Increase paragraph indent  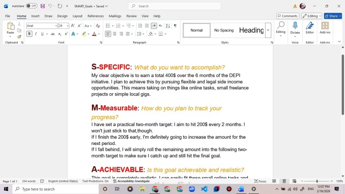147,26
